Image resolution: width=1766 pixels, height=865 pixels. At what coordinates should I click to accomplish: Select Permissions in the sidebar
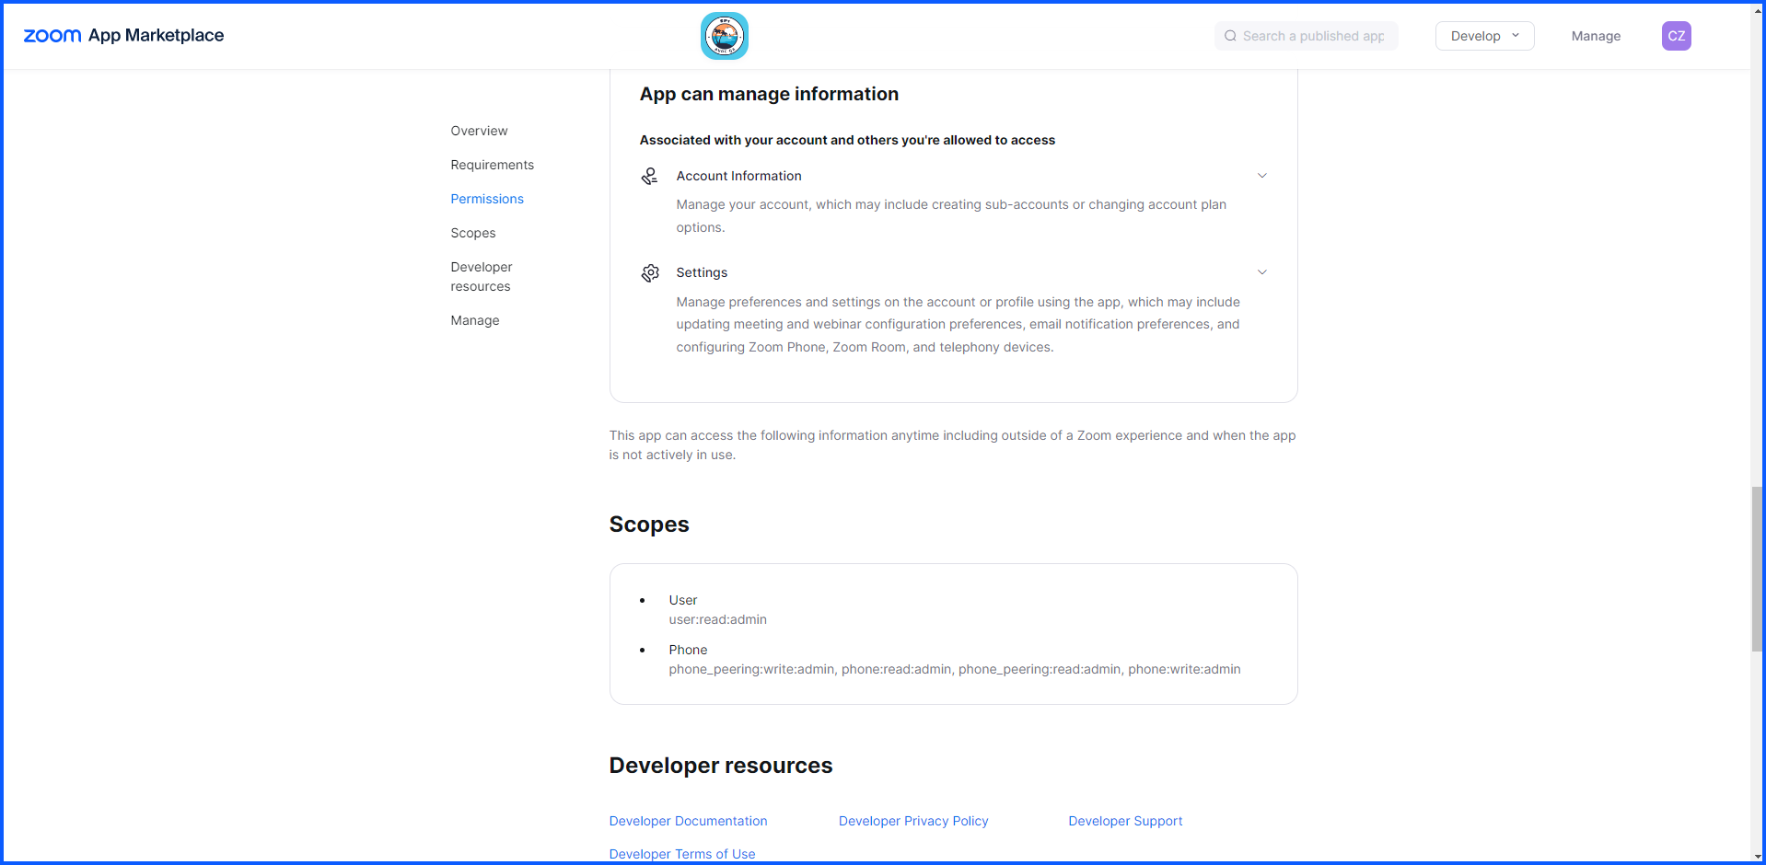pos(487,199)
